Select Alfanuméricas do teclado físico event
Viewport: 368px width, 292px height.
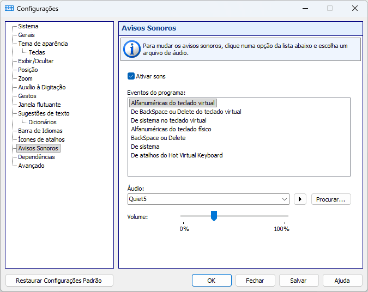tap(171, 129)
